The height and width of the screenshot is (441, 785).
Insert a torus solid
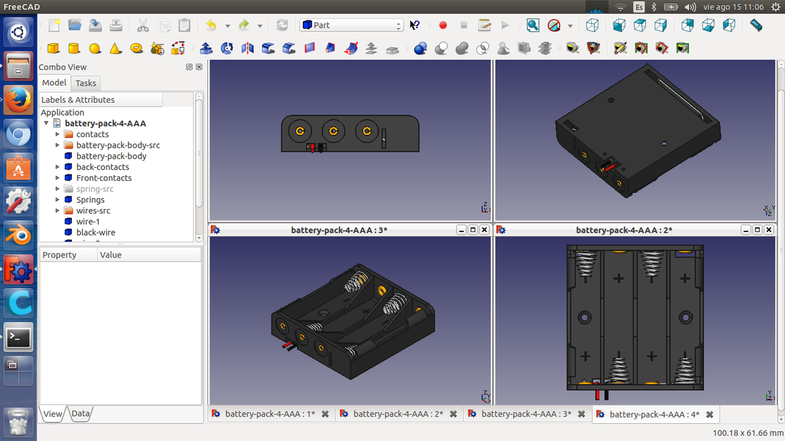coord(136,48)
